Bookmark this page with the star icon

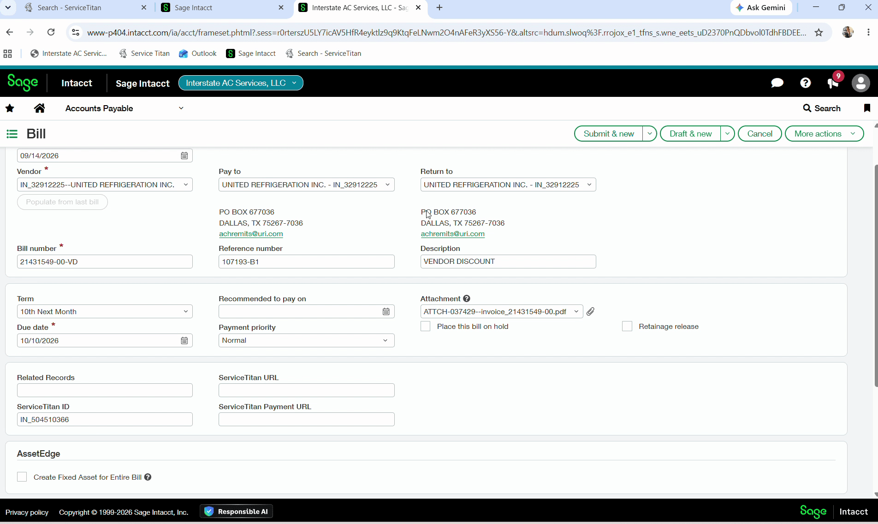pyautogui.click(x=819, y=32)
